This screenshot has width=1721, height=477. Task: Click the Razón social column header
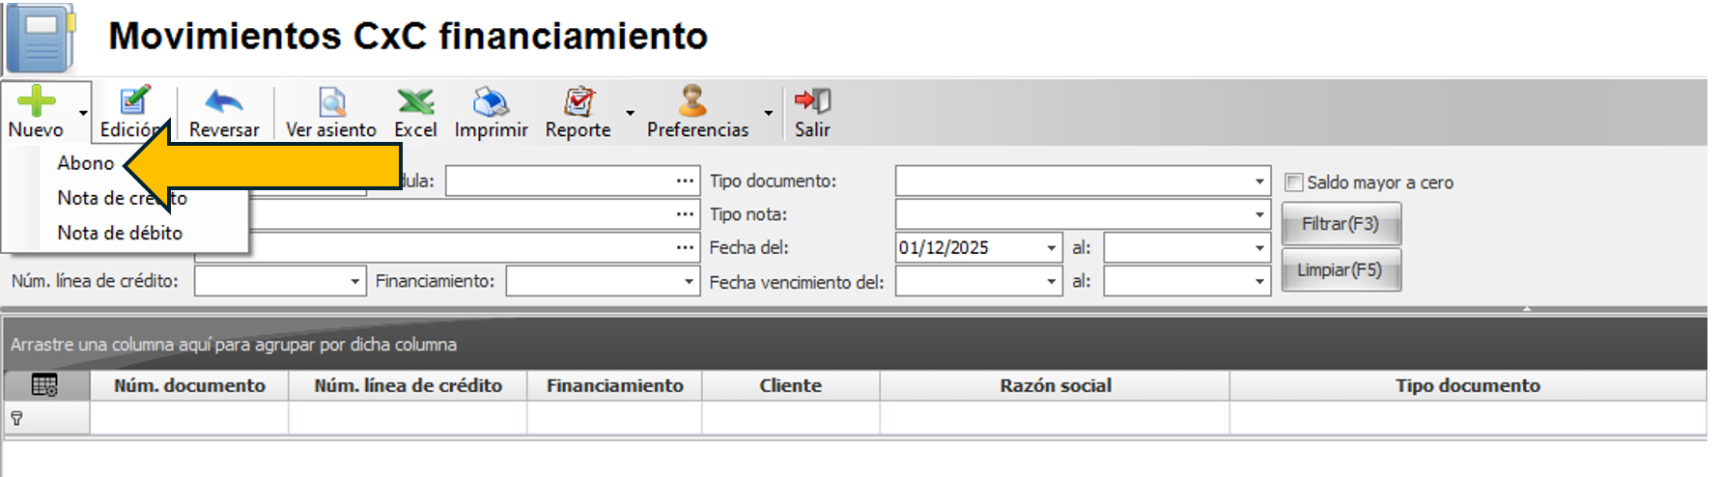pyautogui.click(x=1055, y=385)
